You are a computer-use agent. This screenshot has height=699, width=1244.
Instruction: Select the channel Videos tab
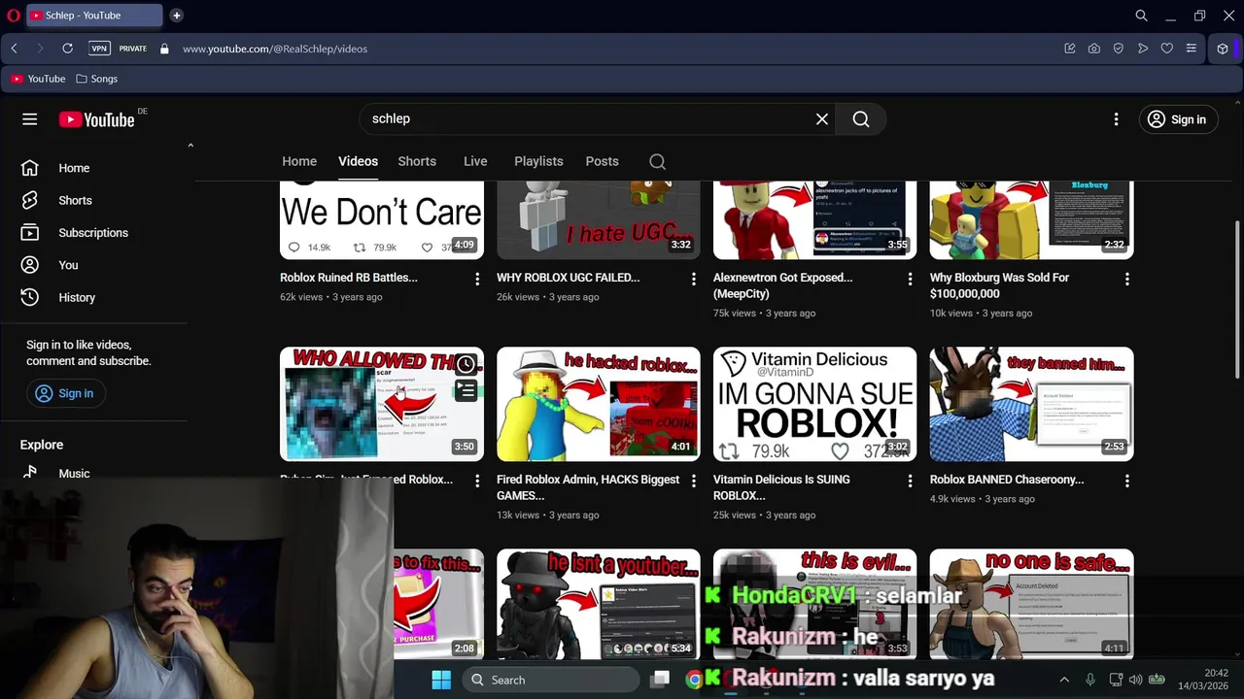pos(358,161)
